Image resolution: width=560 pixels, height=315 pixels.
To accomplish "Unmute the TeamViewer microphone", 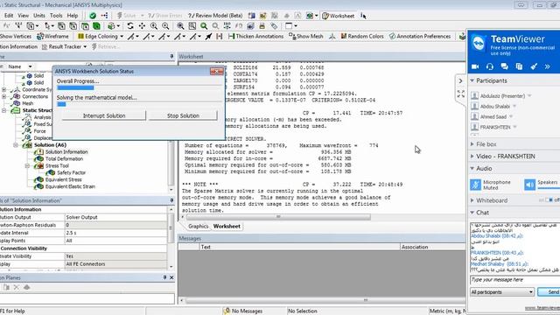I will click(x=475, y=185).
